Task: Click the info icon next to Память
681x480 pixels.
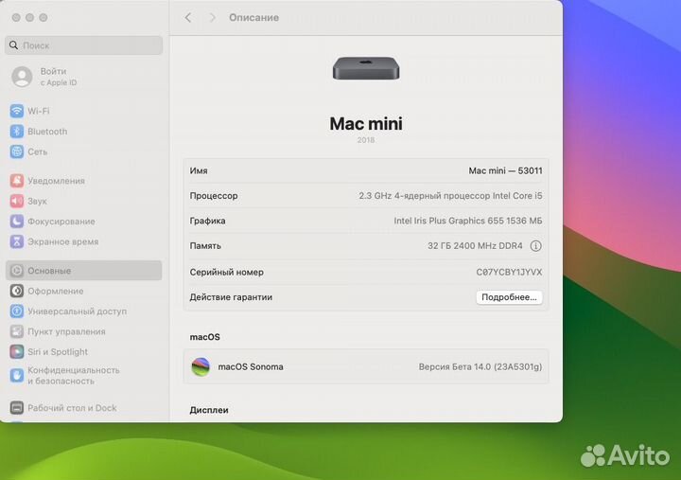Action: pos(535,246)
